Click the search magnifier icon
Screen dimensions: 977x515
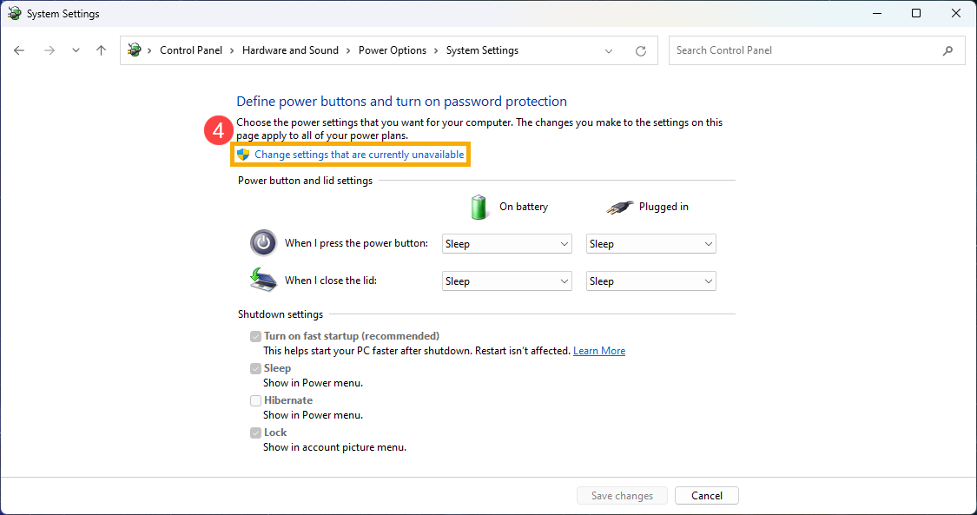tap(947, 50)
